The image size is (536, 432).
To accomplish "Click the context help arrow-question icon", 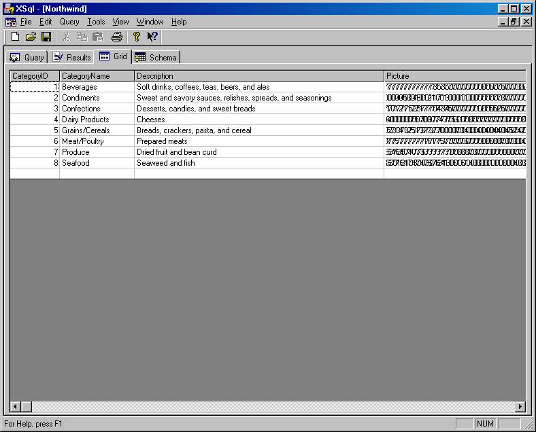I will pos(152,37).
